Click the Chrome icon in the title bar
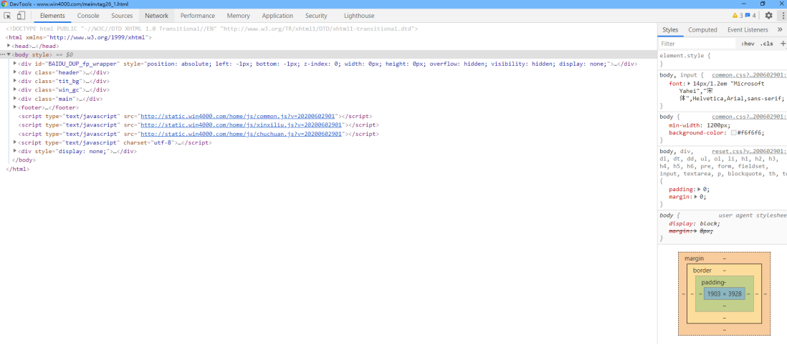The height and width of the screenshot is (355, 787). [x=4, y=4]
